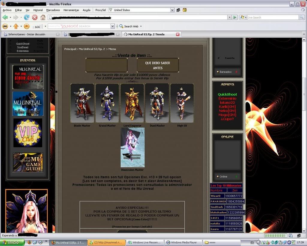Click WizarD in the Top 10 Millonarios list
Image resolution: width=307 pixels, height=246 pixels.
(x=215, y=196)
